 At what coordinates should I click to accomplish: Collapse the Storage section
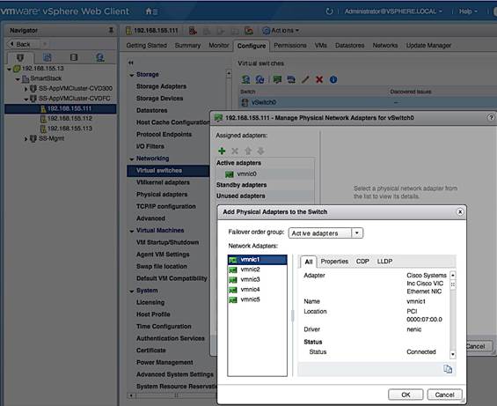(x=132, y=75)
